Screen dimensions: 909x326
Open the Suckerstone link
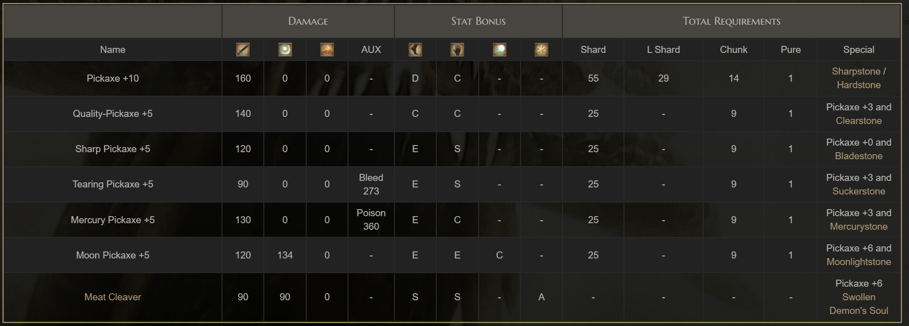859,191
